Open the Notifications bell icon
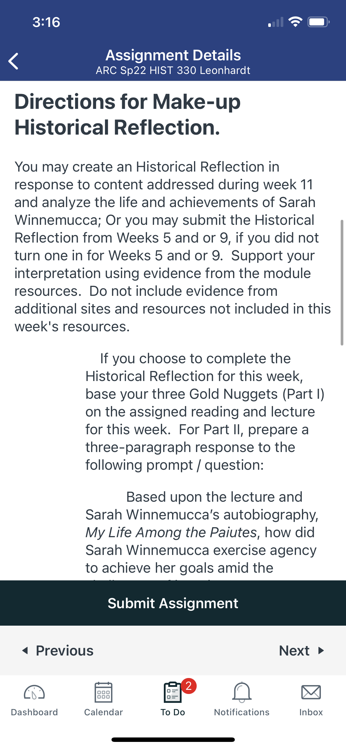346x749 pixels. (x=242, y=692)
